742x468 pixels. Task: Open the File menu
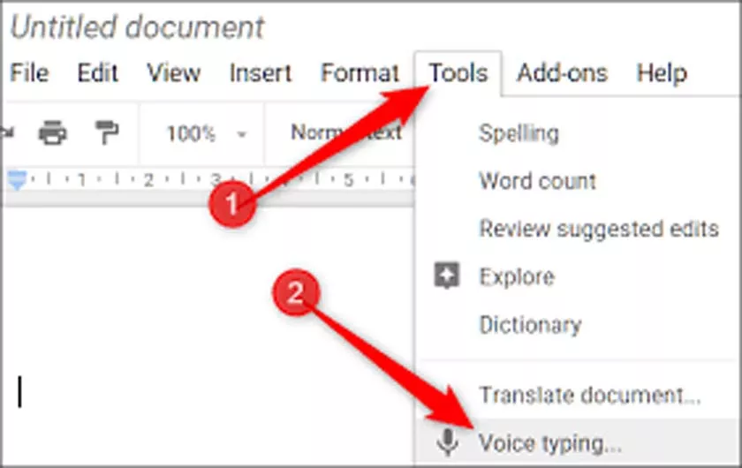29,73
